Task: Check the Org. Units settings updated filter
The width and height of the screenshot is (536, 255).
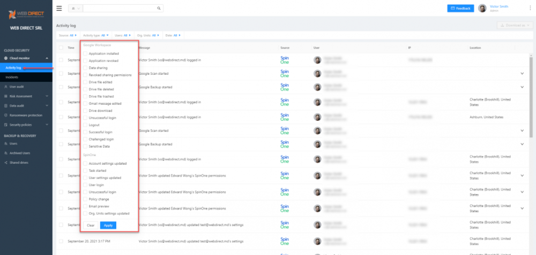Action: pyautogui.click(x=85, y=213)
